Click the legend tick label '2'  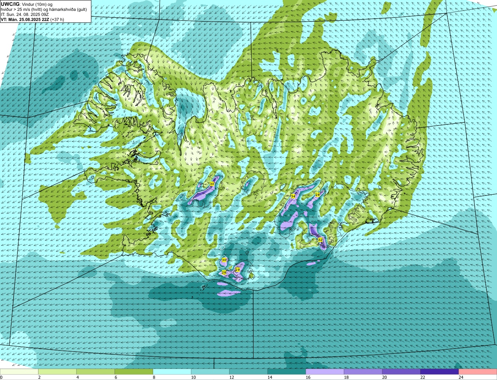click(x=39, y=377)
